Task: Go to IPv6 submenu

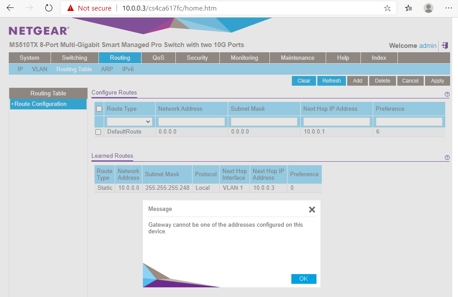Action: point(127,69)
